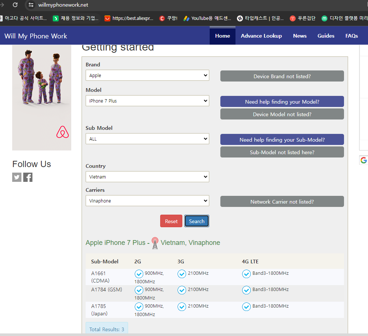
Task: Click the blue Search button
Action: pyautogui.click(x=197, y=221)
